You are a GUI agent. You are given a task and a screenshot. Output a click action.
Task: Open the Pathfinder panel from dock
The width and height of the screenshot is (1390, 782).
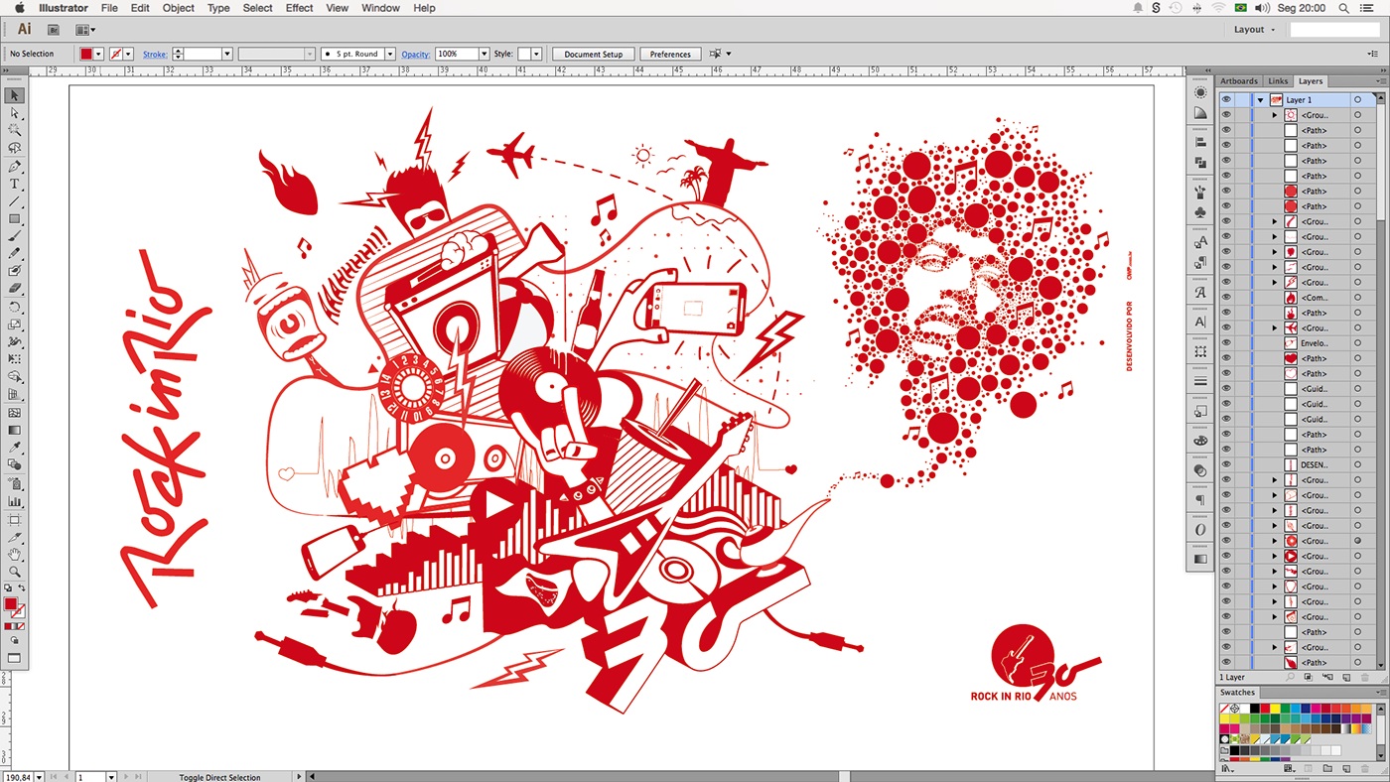coord(1200,163)
